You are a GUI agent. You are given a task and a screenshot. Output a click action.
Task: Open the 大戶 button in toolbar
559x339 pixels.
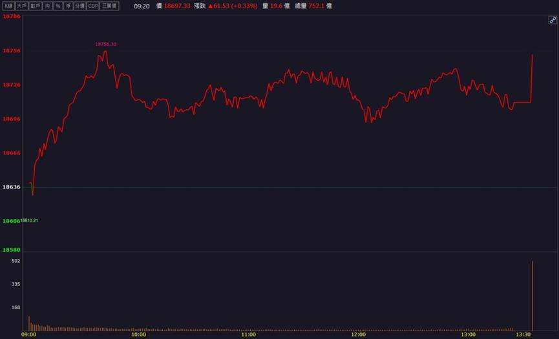point(22,6)
